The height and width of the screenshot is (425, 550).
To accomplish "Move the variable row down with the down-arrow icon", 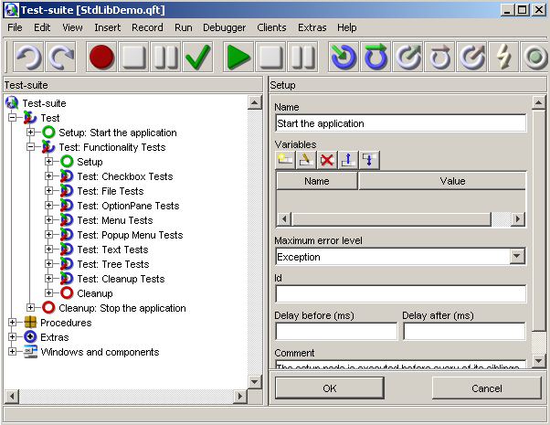I will [x=369, y=160].
